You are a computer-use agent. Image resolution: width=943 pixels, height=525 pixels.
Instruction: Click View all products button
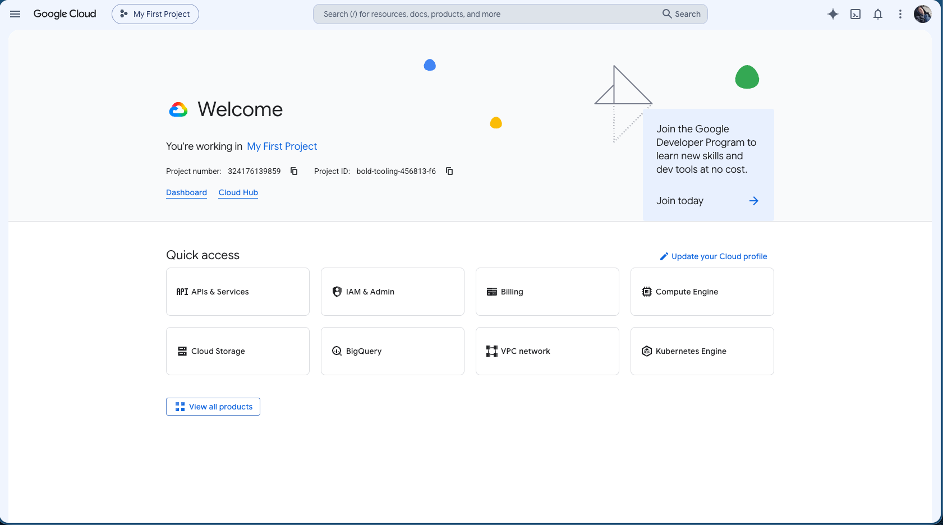pos(213,407)
